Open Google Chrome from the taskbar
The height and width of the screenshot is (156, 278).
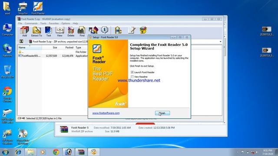click(56, 152)
